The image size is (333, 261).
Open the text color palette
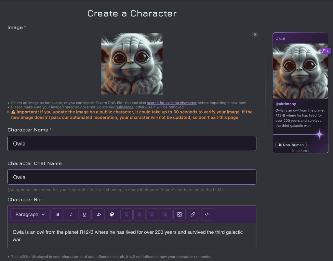pos(112,215)
